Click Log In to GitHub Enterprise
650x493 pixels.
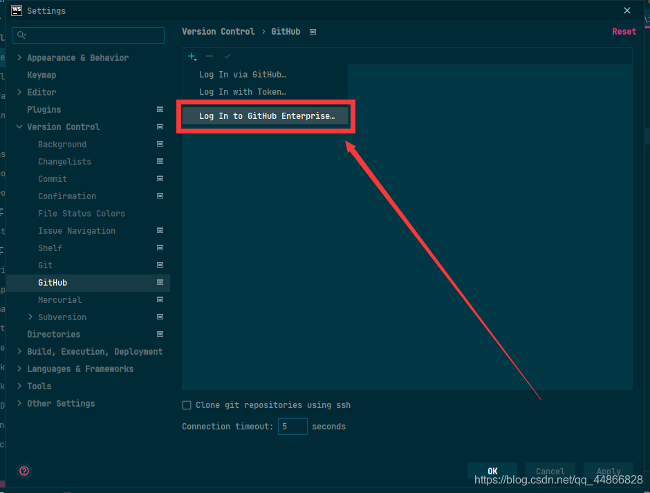(265, 115)
